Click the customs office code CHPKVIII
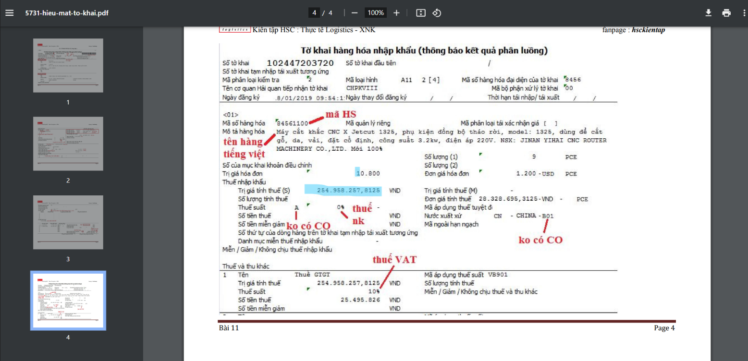 pos(362,88)
